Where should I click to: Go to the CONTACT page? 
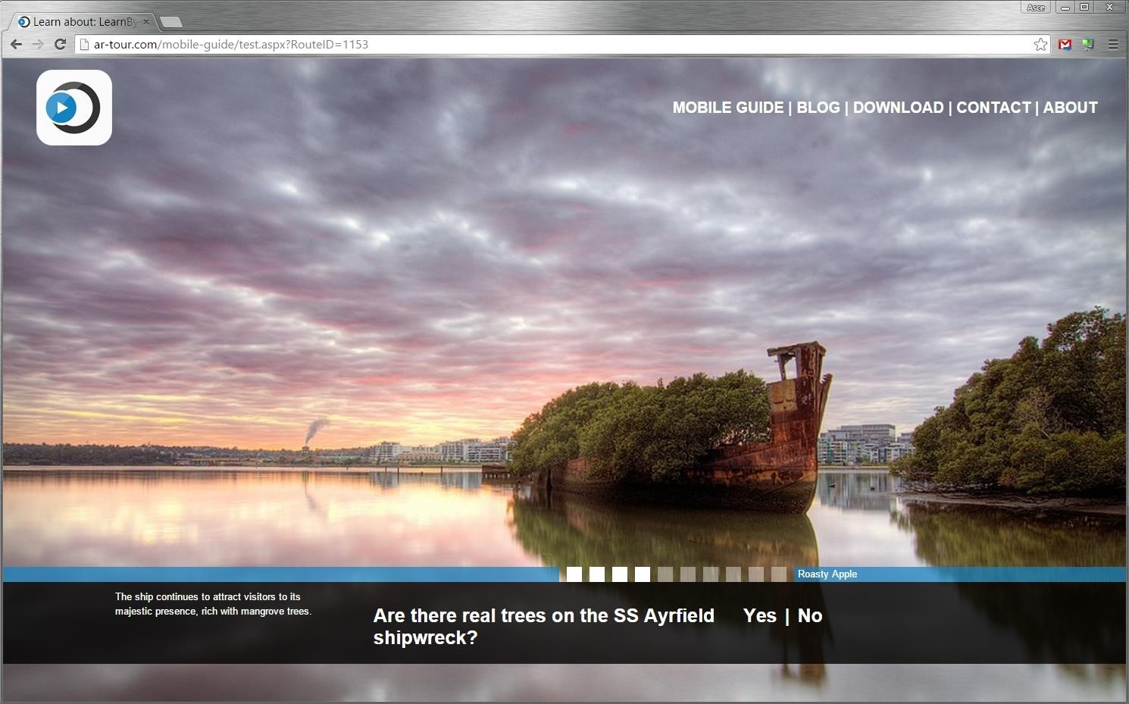click(x=993, y=108)
